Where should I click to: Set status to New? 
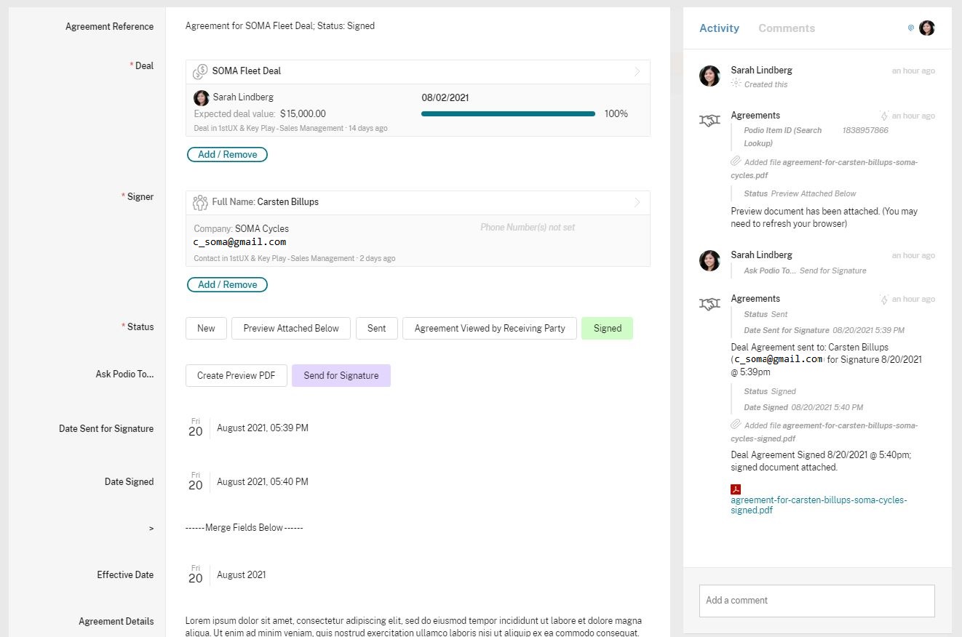[206, 328]
